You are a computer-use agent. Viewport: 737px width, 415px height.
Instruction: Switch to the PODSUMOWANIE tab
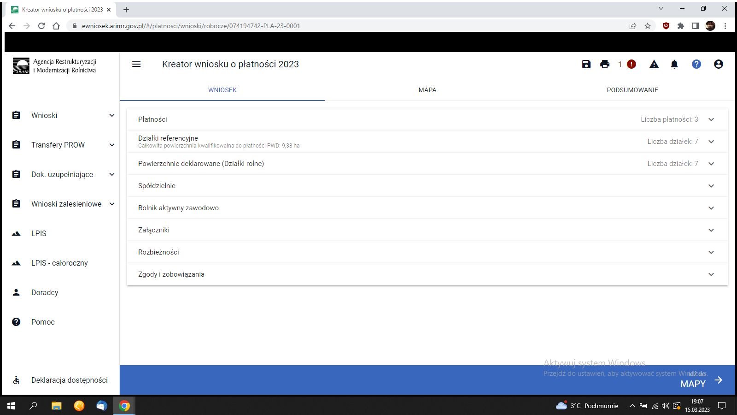coord(632,90)
